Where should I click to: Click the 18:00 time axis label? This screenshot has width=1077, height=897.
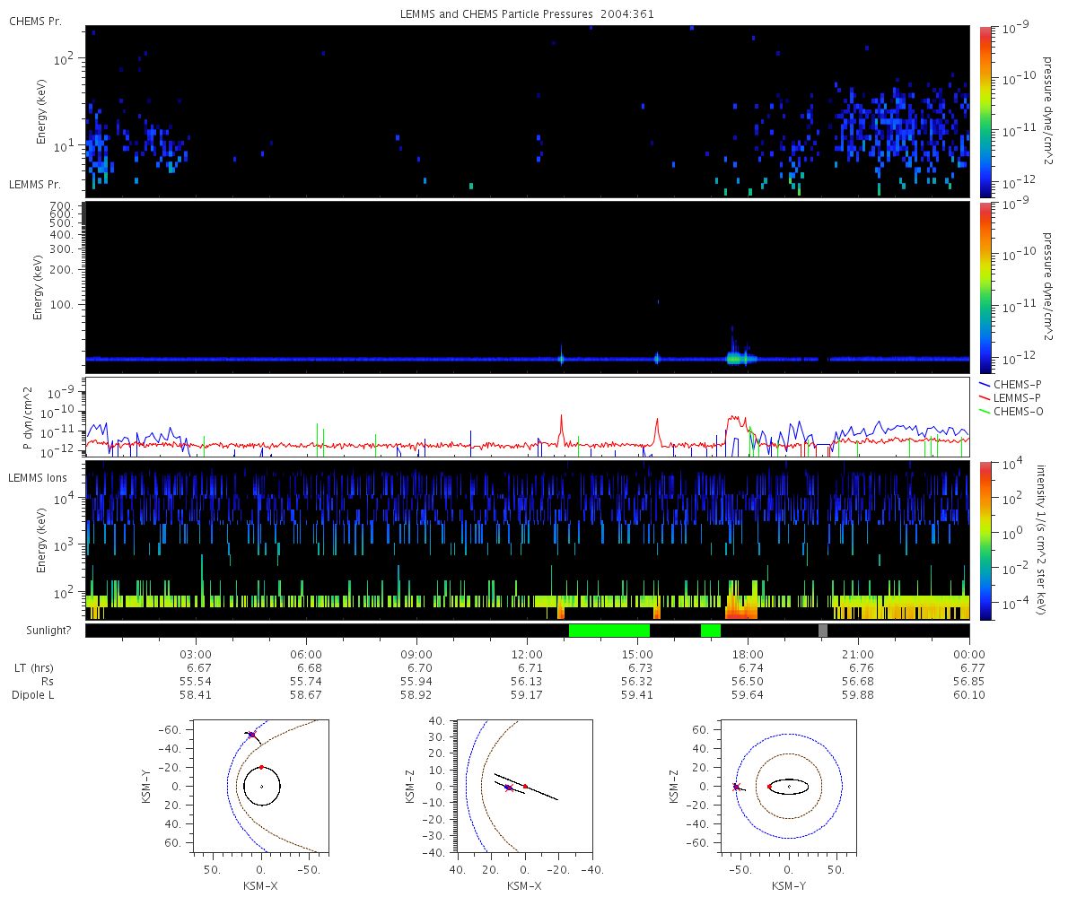coord(748,654)
